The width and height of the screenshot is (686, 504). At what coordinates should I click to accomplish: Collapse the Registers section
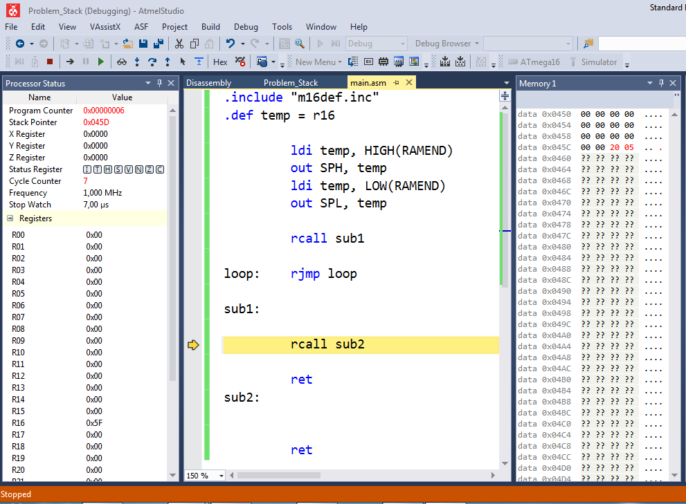pyautogui.click(x=10, y=218)
